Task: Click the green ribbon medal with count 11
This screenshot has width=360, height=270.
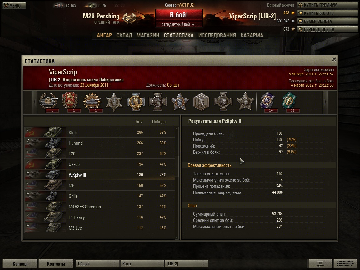Action: pyautogui.click(x=289, y=102)
